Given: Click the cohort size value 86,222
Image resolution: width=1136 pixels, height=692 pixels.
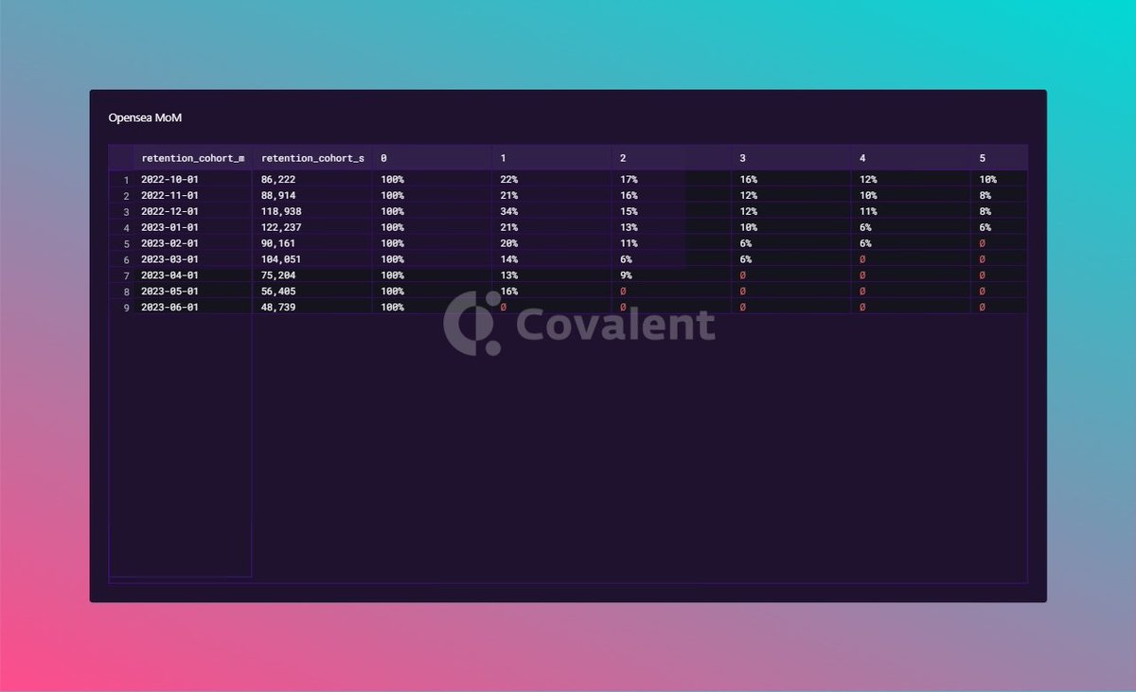Looking at the screenshot, I should [278, 179].
